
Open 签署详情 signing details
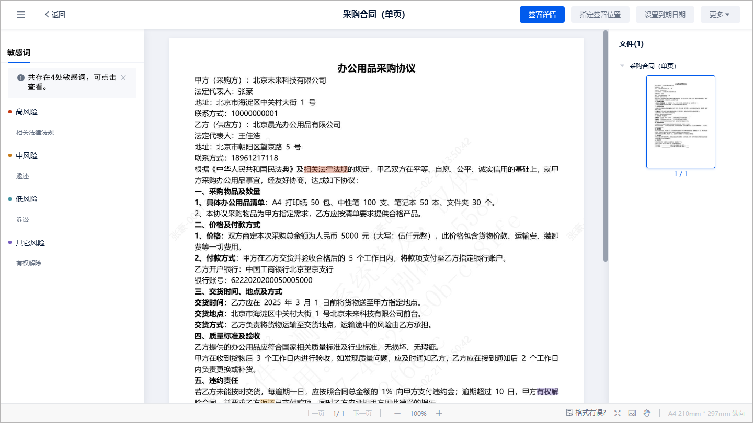tap(542, 15)
